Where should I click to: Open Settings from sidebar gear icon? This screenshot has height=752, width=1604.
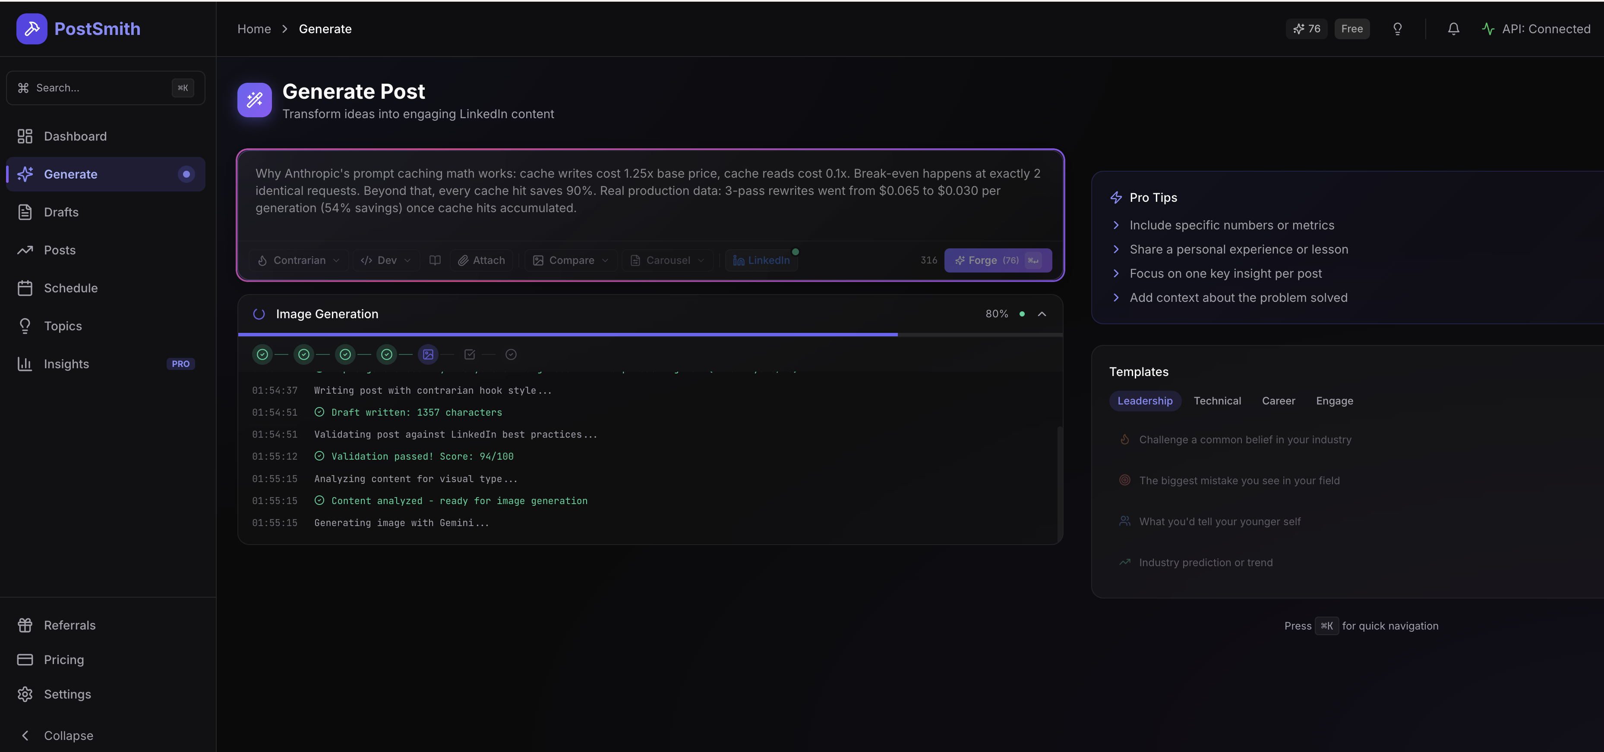(x=25, y=694)
